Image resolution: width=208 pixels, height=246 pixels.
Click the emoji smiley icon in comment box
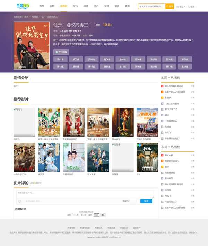pyautogui.click(x=19, y=201)
